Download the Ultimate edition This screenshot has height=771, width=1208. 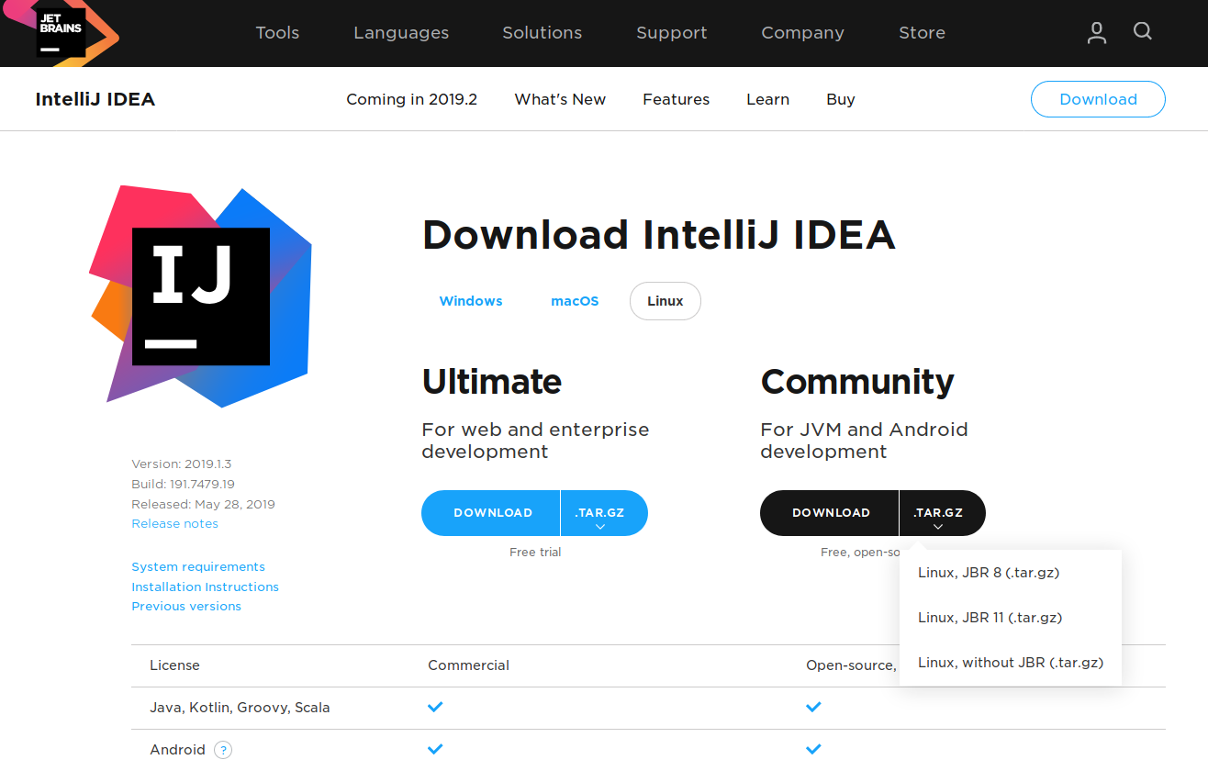[491, 513]
